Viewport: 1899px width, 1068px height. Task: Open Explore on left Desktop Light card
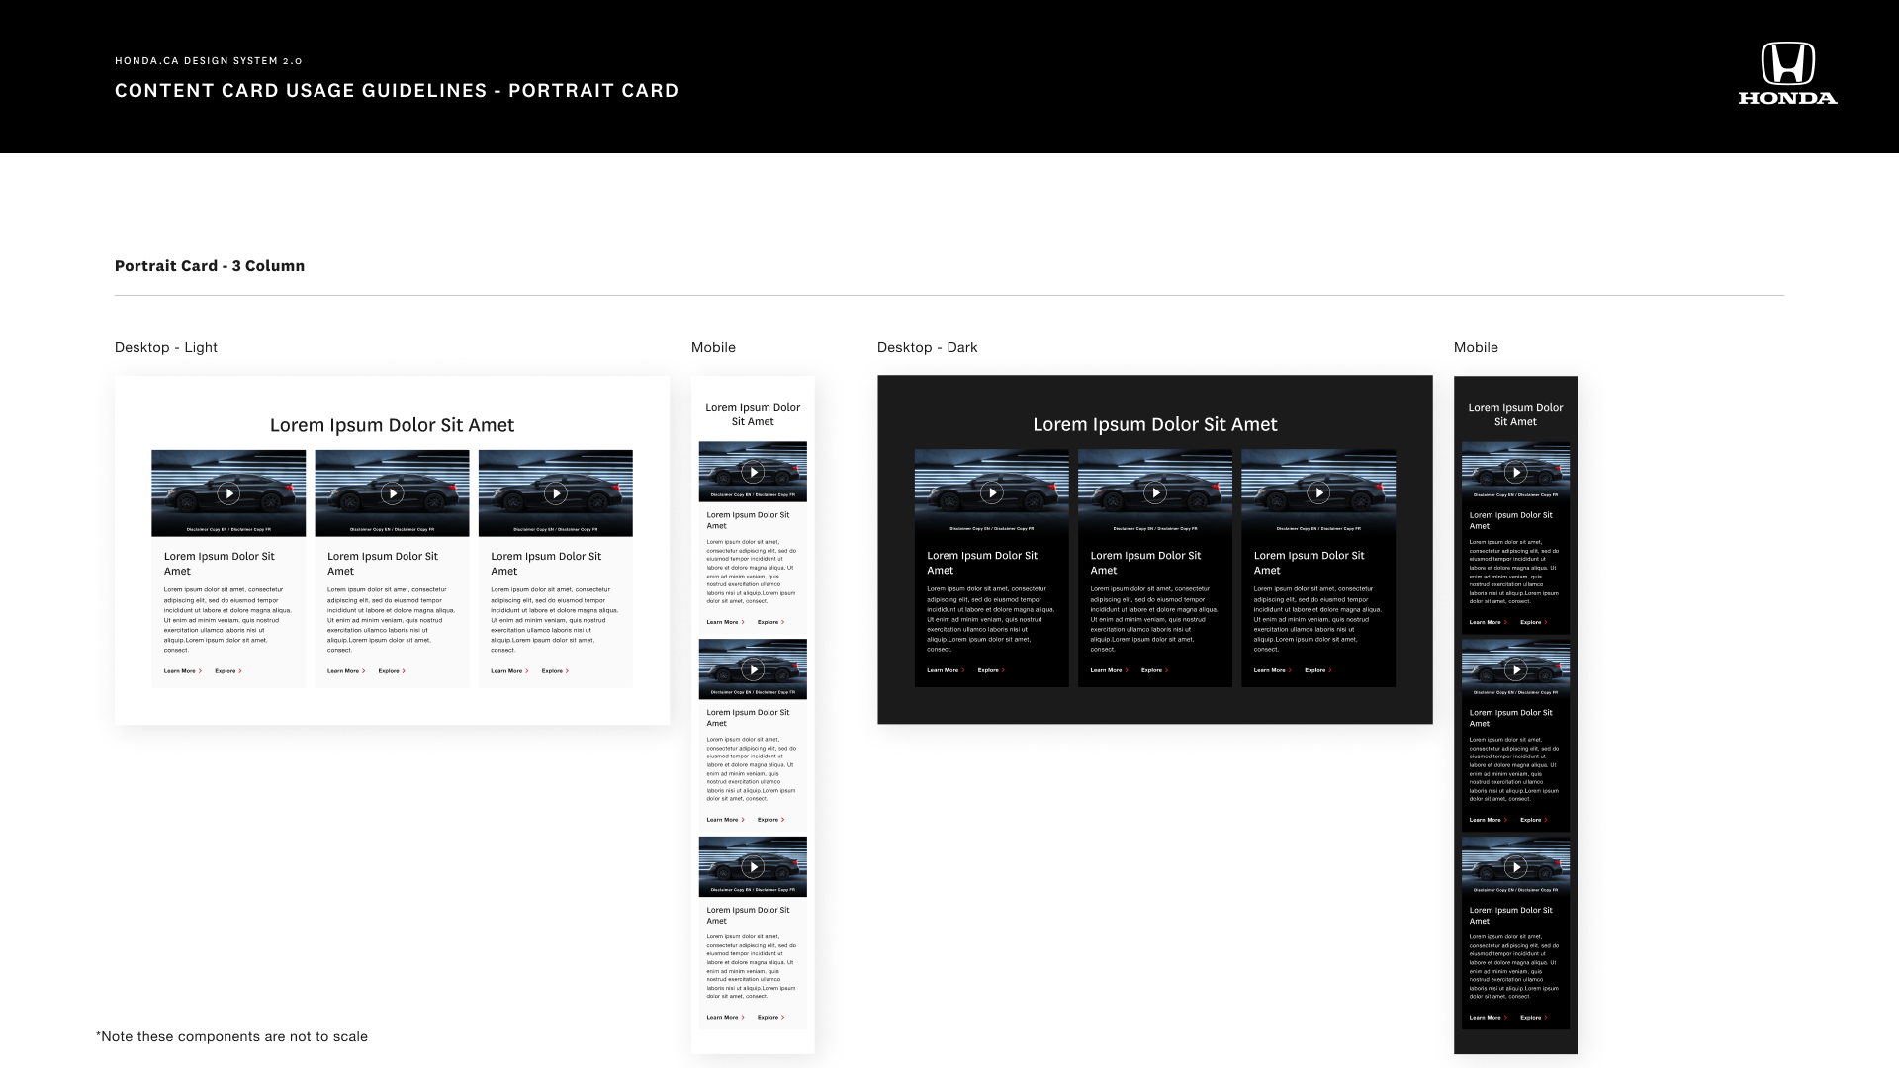click(x=228, y=671)
